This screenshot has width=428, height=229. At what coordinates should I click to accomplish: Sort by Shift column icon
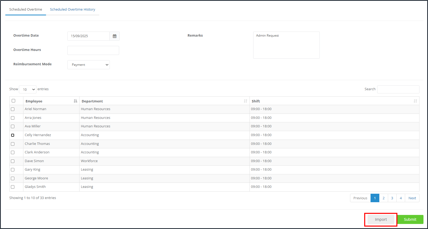(x=415, y=101)
